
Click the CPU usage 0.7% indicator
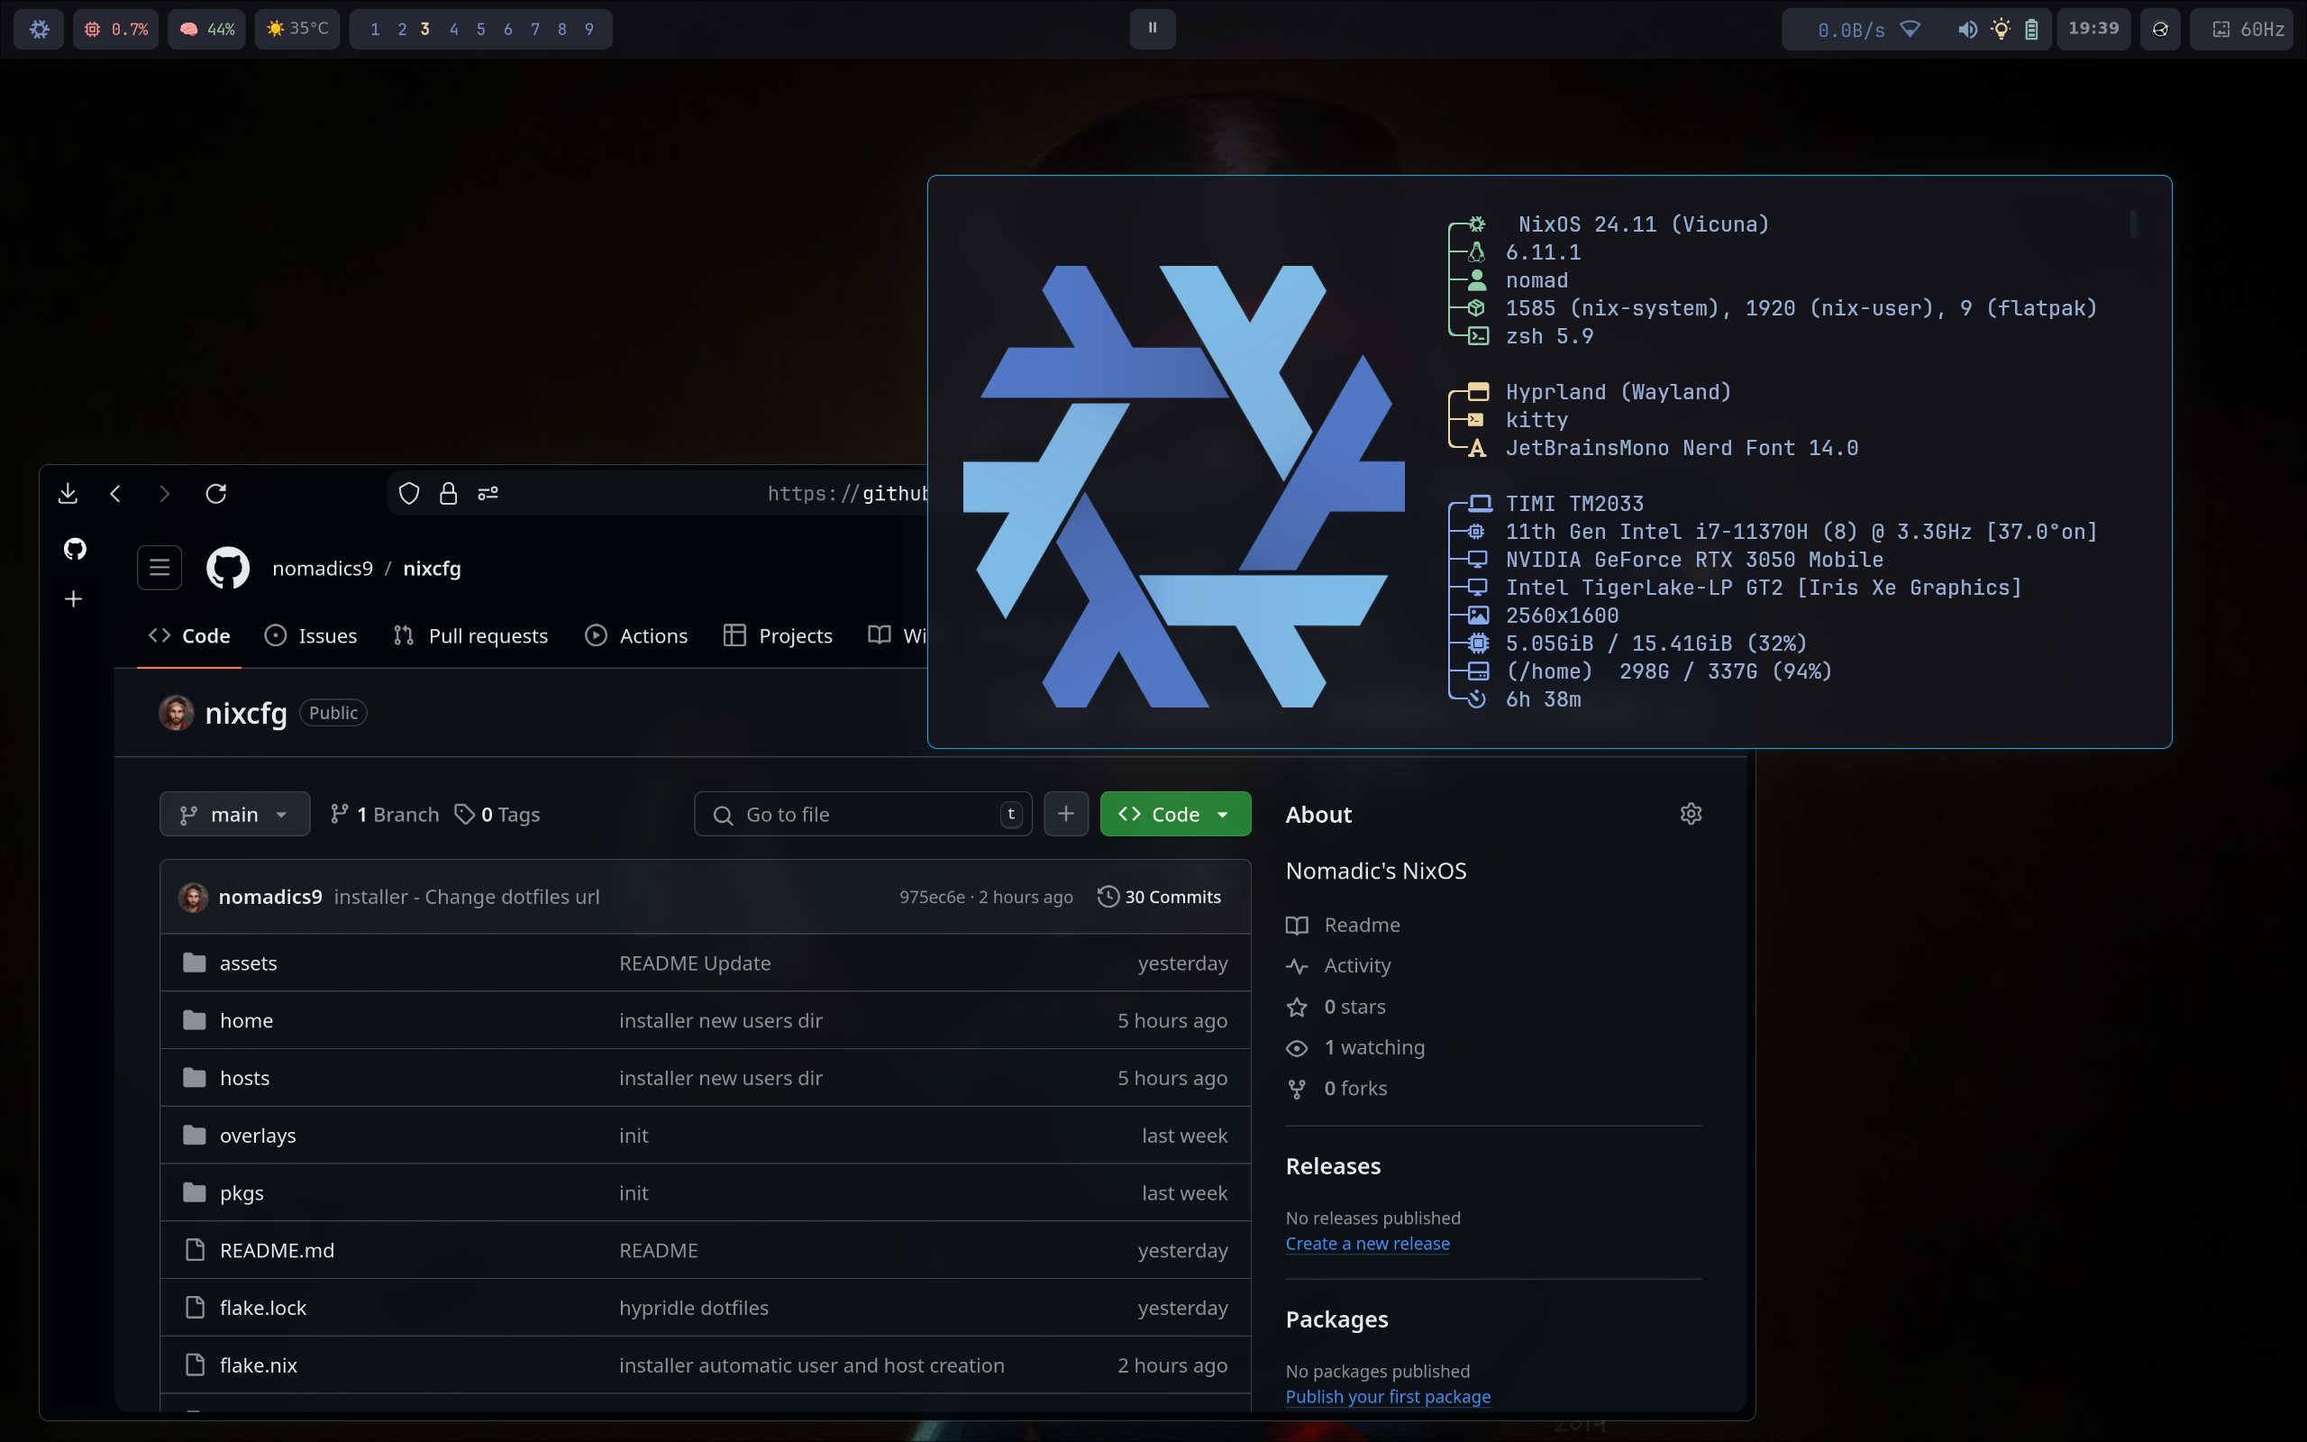(116, 29)
